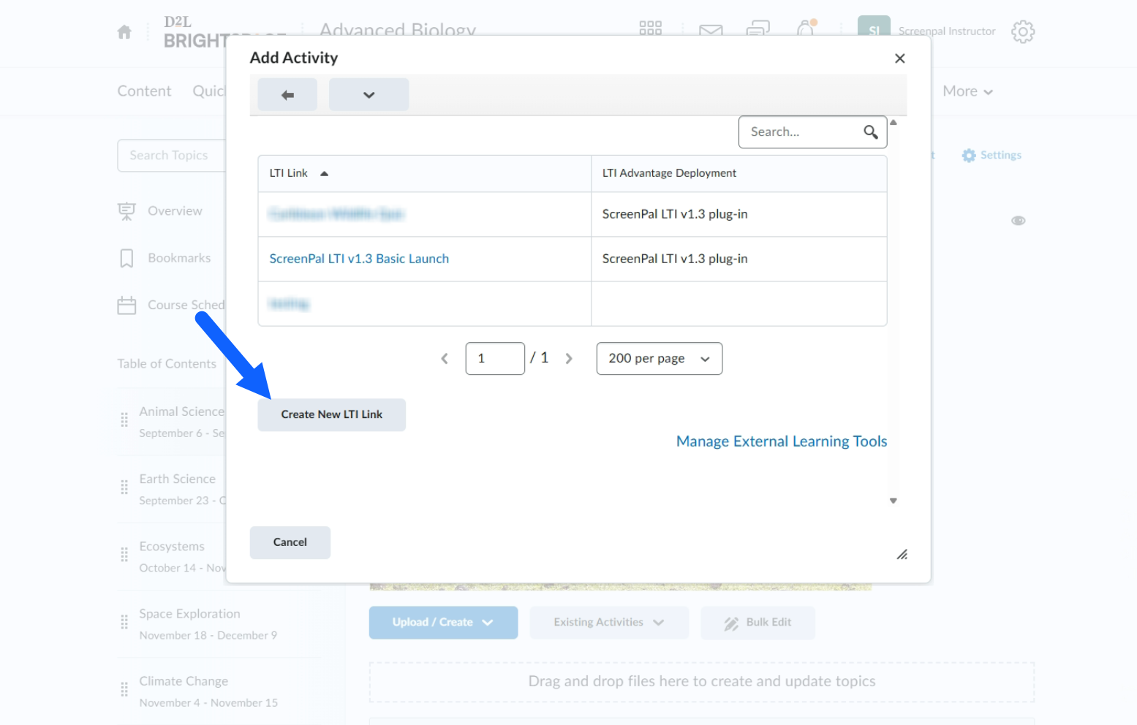Click the dialog scrollbar down arrow
The image size is (1137, 725).
tap(894, 501)
